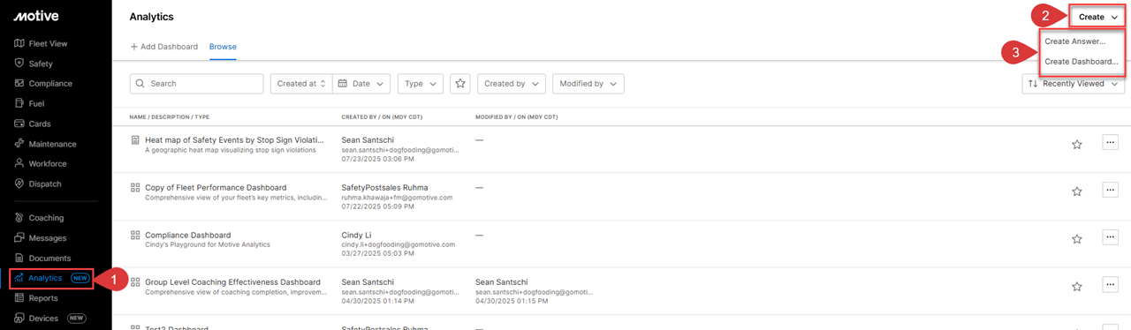This screenshot has width=1131, height=330.
Task: Expand the Modified by filter
Action: tap(588, 84)
